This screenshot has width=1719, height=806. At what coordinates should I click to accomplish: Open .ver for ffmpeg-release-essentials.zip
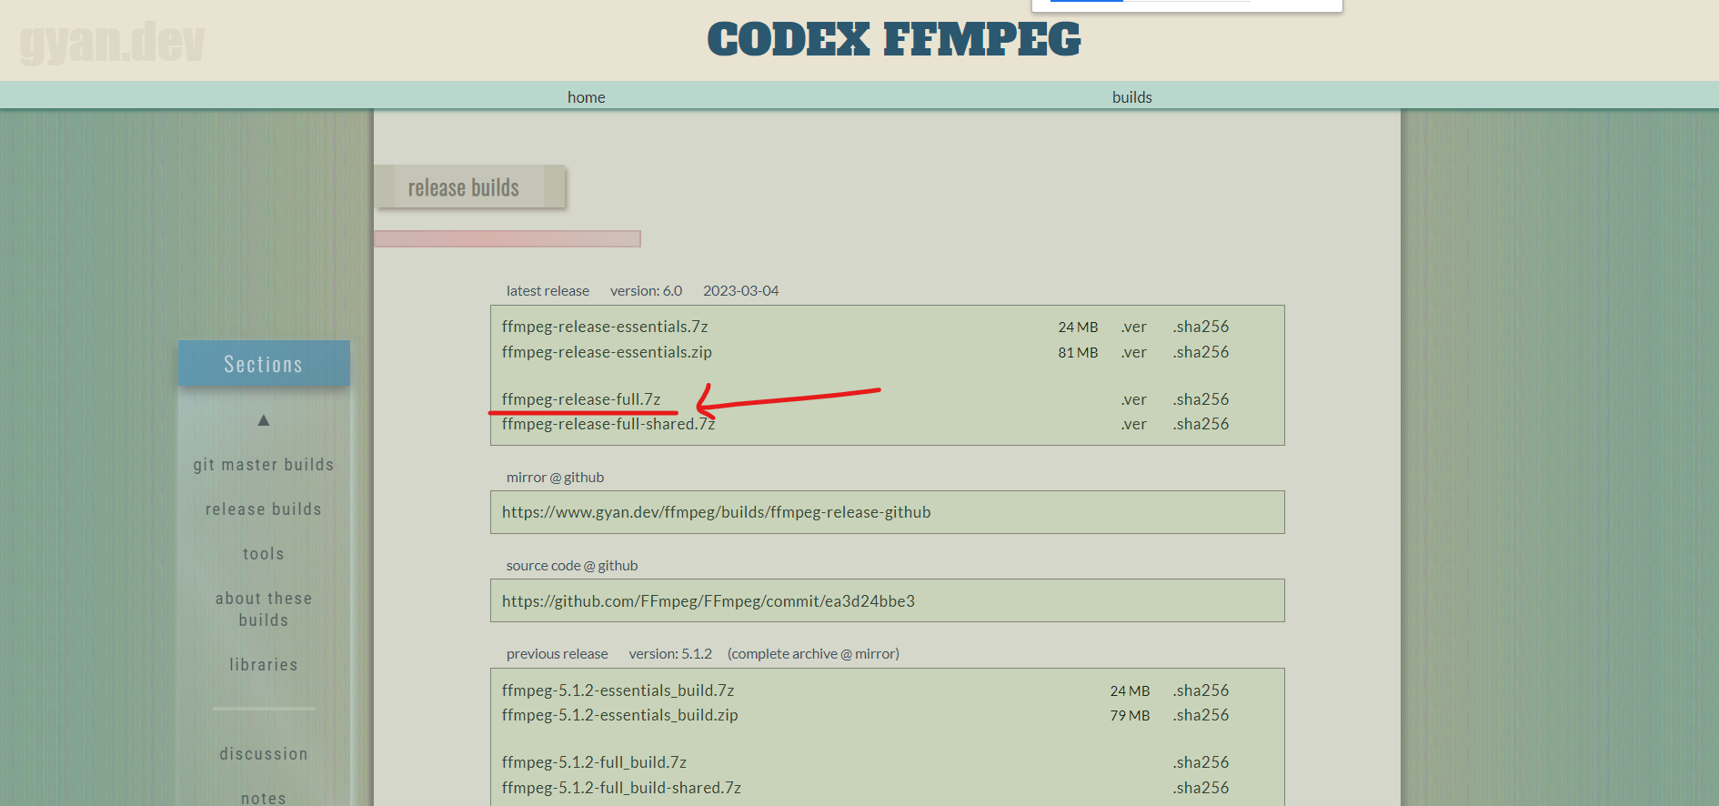click(x=1133, y=352)
